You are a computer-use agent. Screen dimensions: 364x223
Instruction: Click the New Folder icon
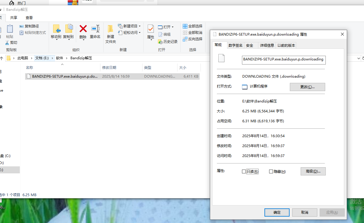[x=110, y=29]
